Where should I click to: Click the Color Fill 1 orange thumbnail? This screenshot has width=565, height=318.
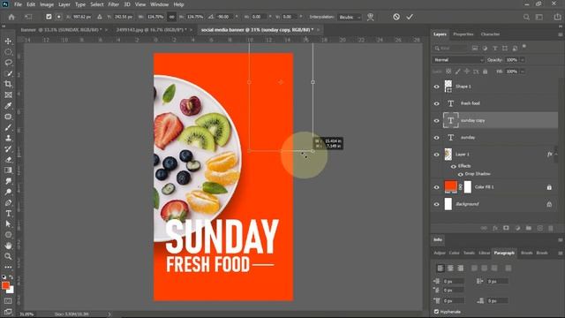click(451, 186)
